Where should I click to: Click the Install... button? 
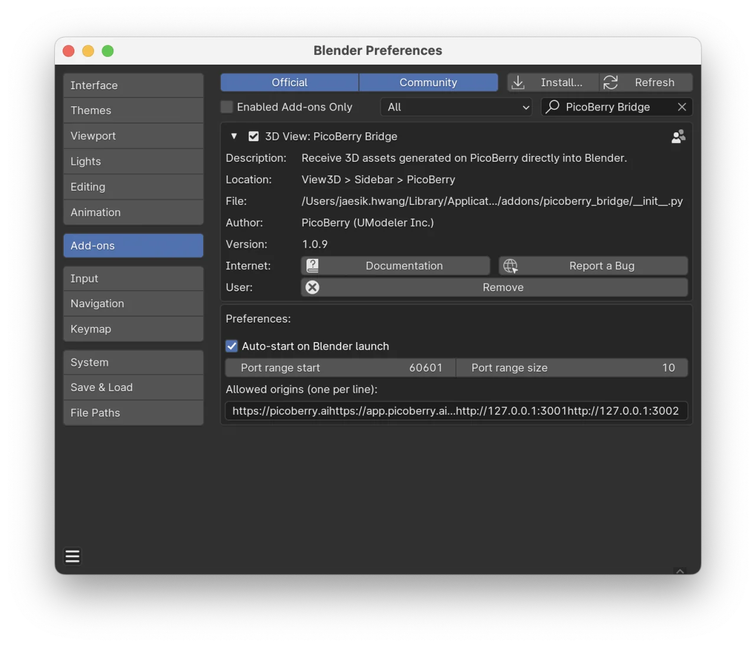(553, 82)
